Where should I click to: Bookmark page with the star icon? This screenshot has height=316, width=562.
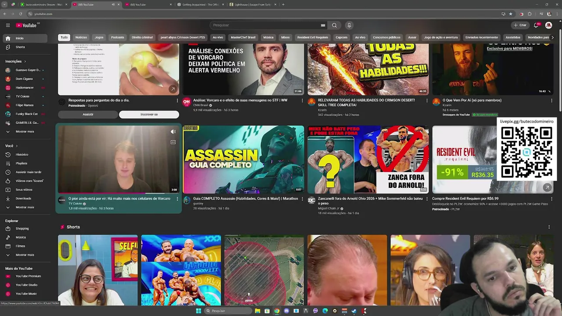pos(510,14)
